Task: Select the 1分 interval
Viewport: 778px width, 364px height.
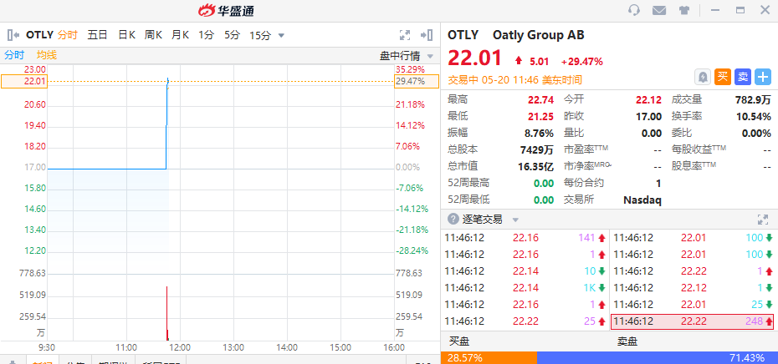Action: [x=206, y=35]
